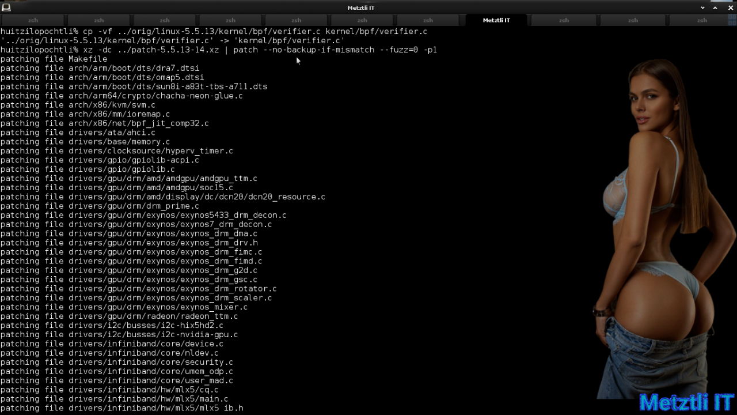
Task: Click the line for arch/arm/boot/dts/dra7.dtsi
Action: click(100, 68)
